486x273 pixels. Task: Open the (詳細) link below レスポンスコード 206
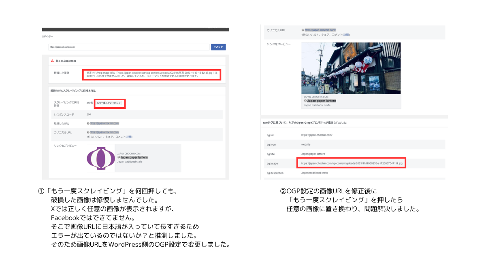pos(129,137)
